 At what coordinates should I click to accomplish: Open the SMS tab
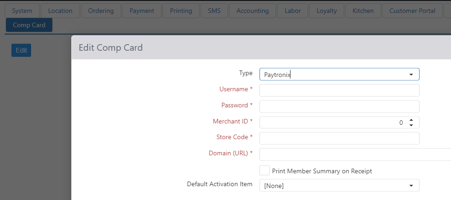point(214,11)
